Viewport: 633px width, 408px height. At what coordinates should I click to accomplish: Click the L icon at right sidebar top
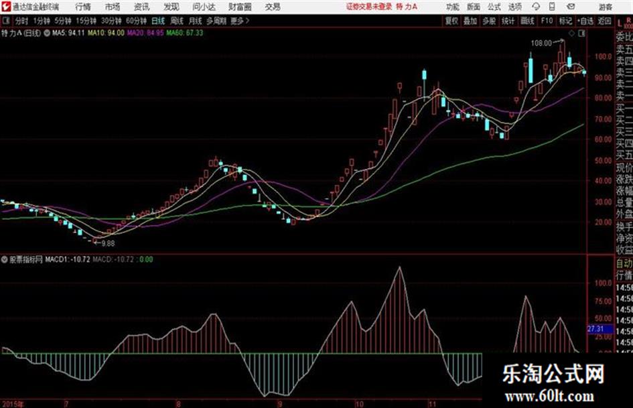620,23
